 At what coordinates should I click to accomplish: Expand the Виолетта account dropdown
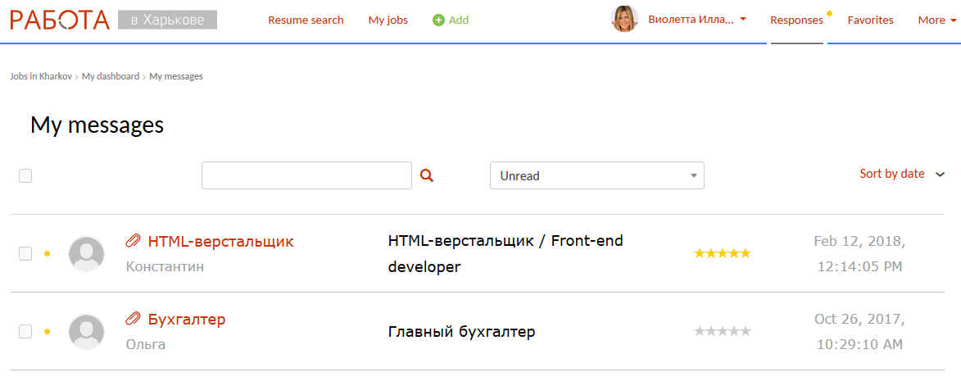pyautogui.click(x=696, y=20)
